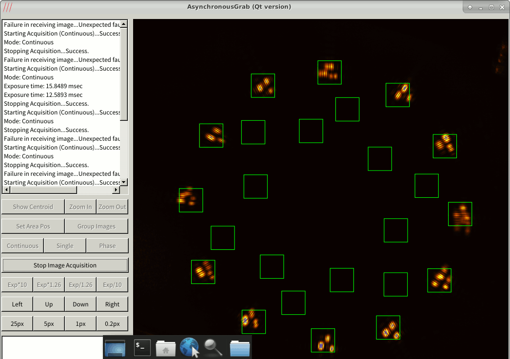The height and width of the screenshot is (359, 510).
Task: Open the home folder dock icon
Action: 166,348
